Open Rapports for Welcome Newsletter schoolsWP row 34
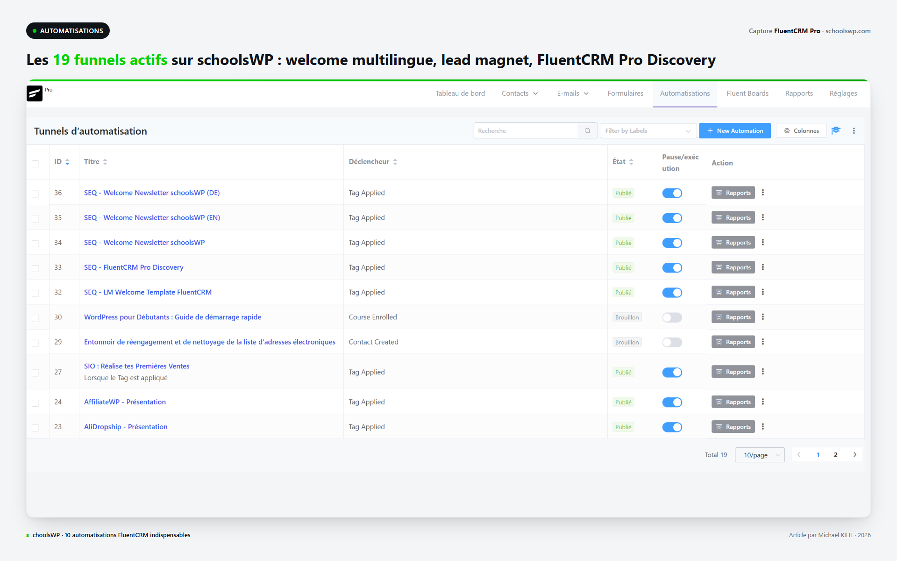Viewport: 897px width, 561px height. click(733, 243)
